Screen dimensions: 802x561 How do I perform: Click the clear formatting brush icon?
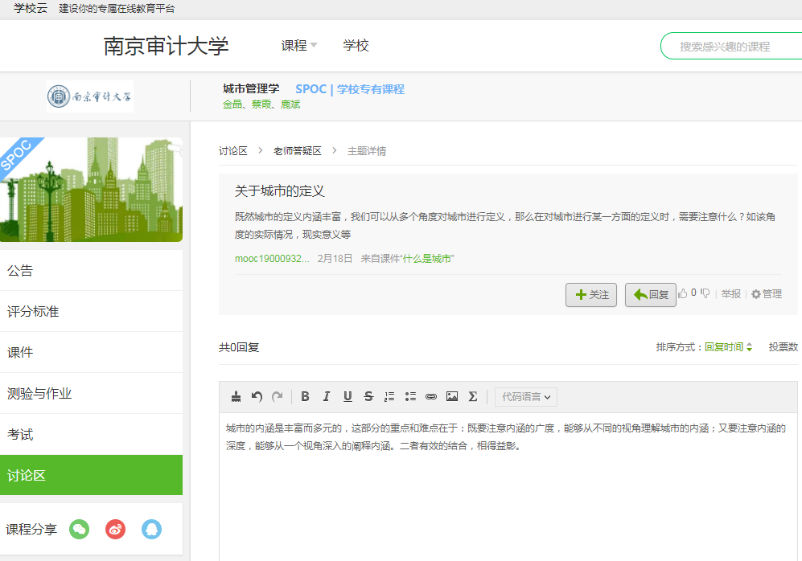coord(236,396)
